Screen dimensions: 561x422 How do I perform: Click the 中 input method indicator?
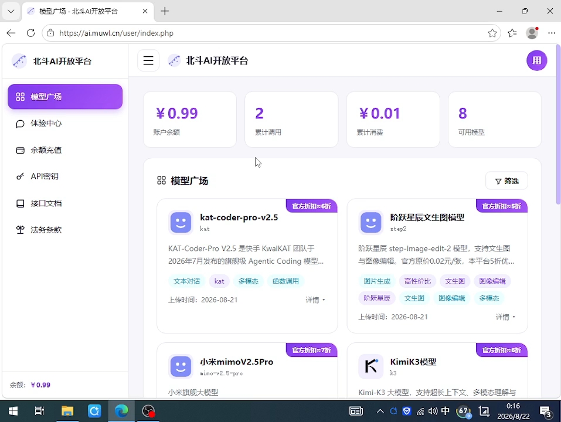click(445, 411)
